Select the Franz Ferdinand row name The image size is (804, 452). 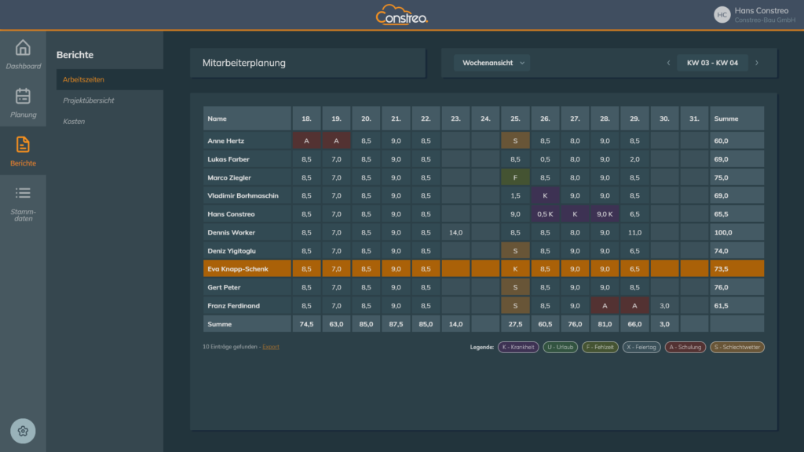pos(233,306)
